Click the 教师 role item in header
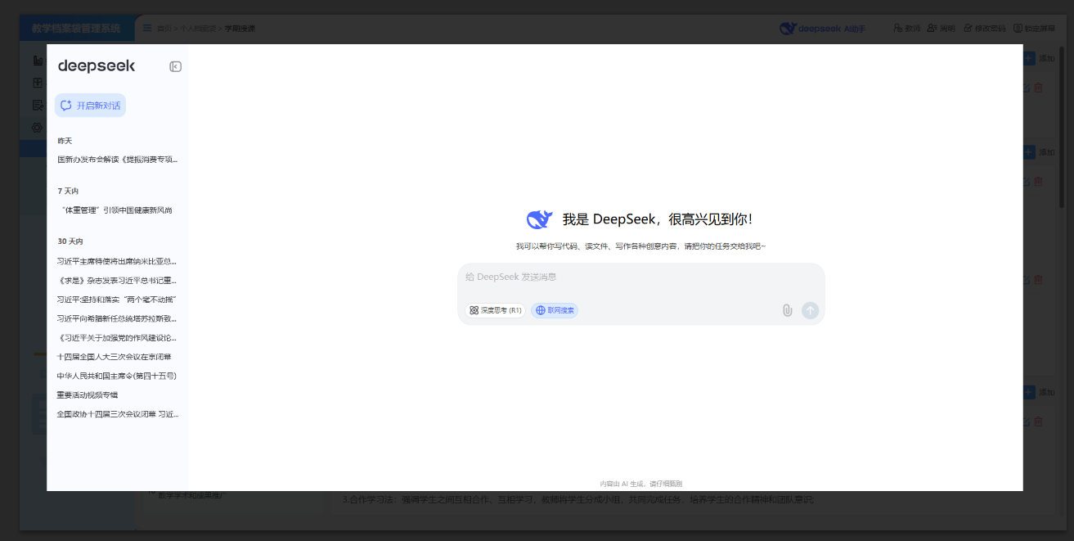The image size is (1074, 541). [x=906, y=29]
